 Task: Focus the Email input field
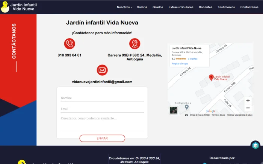tap(102, 109)
